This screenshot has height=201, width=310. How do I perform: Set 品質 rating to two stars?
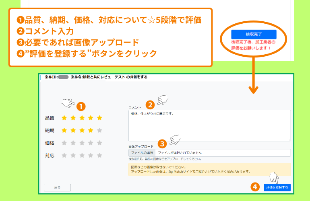pyautogui.click(x=73, y=118)
